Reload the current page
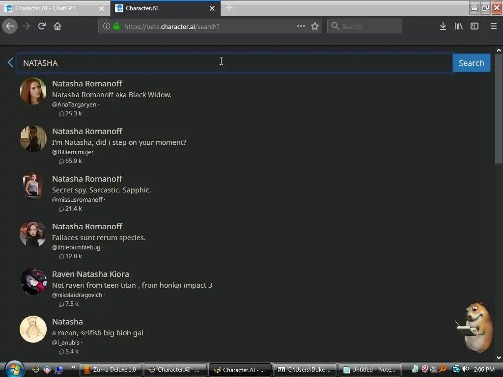This screenshot has height=377, width=503. coord(42,27)
